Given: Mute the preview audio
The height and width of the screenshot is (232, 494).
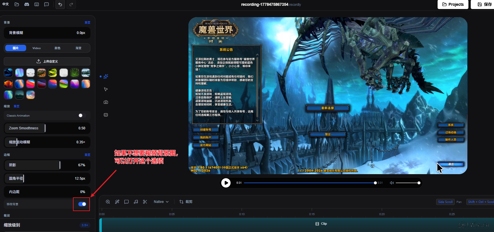Looking at the screenshot, I should tap(392, 183).
